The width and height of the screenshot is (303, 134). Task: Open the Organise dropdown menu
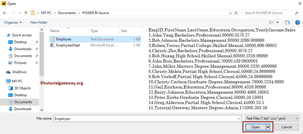pyautogui.click(x=13, y=22)
